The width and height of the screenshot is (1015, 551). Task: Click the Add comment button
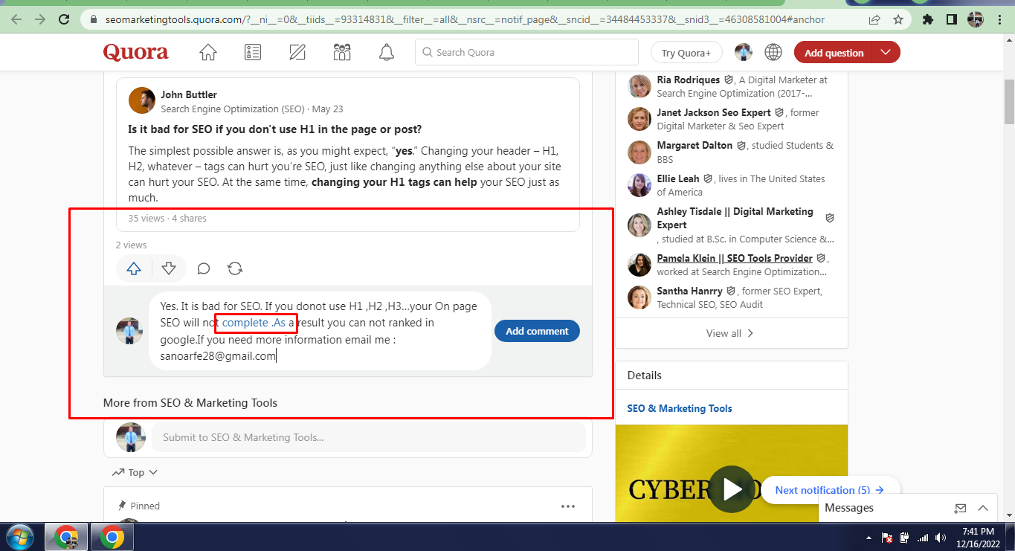(537, 331)
